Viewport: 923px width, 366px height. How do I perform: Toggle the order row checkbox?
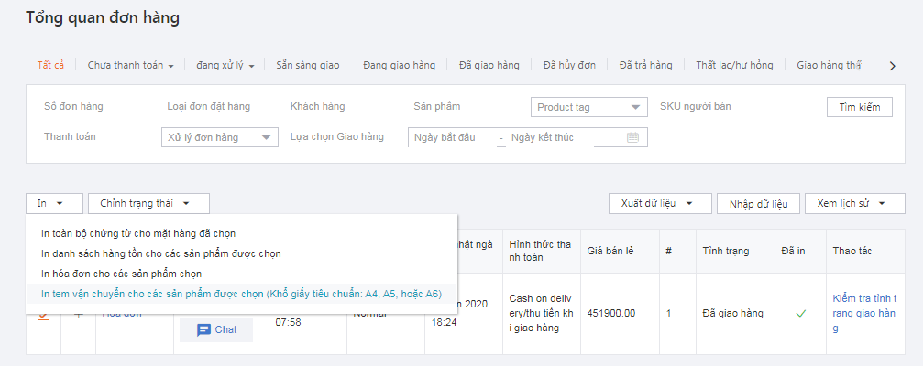(43, 317)
